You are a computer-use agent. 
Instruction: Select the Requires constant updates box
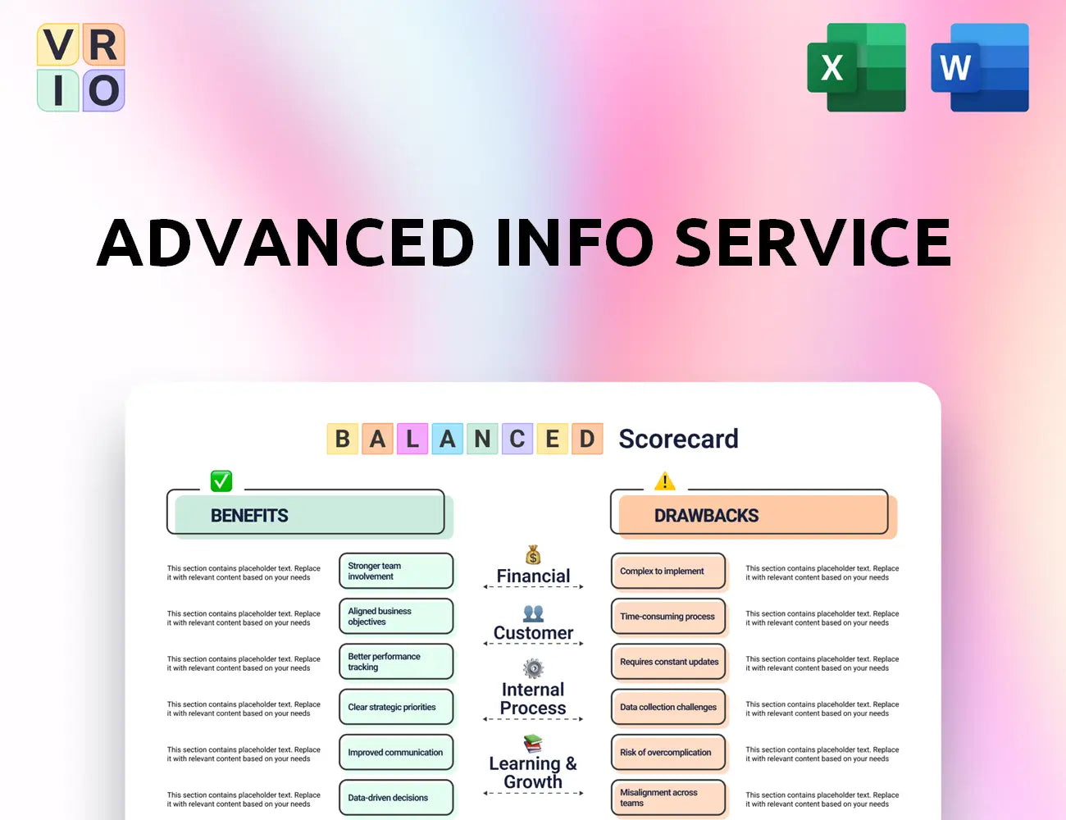tap(669, 662)
